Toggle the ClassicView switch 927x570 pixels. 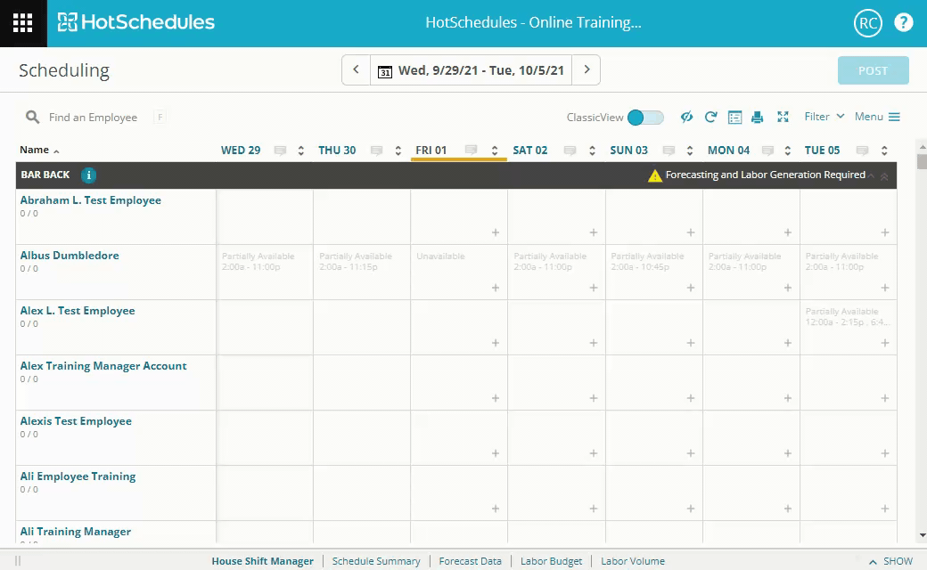[645, 118]
